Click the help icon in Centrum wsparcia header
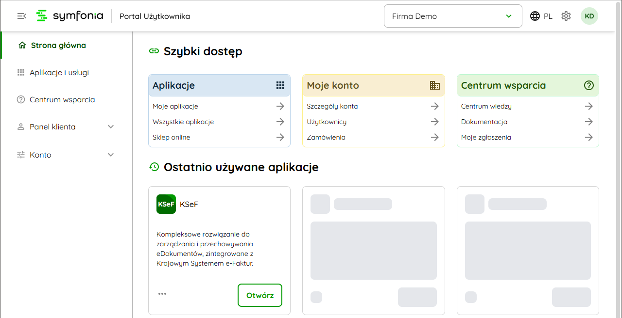This screenshot has height=318, width=622. [589, 85]
